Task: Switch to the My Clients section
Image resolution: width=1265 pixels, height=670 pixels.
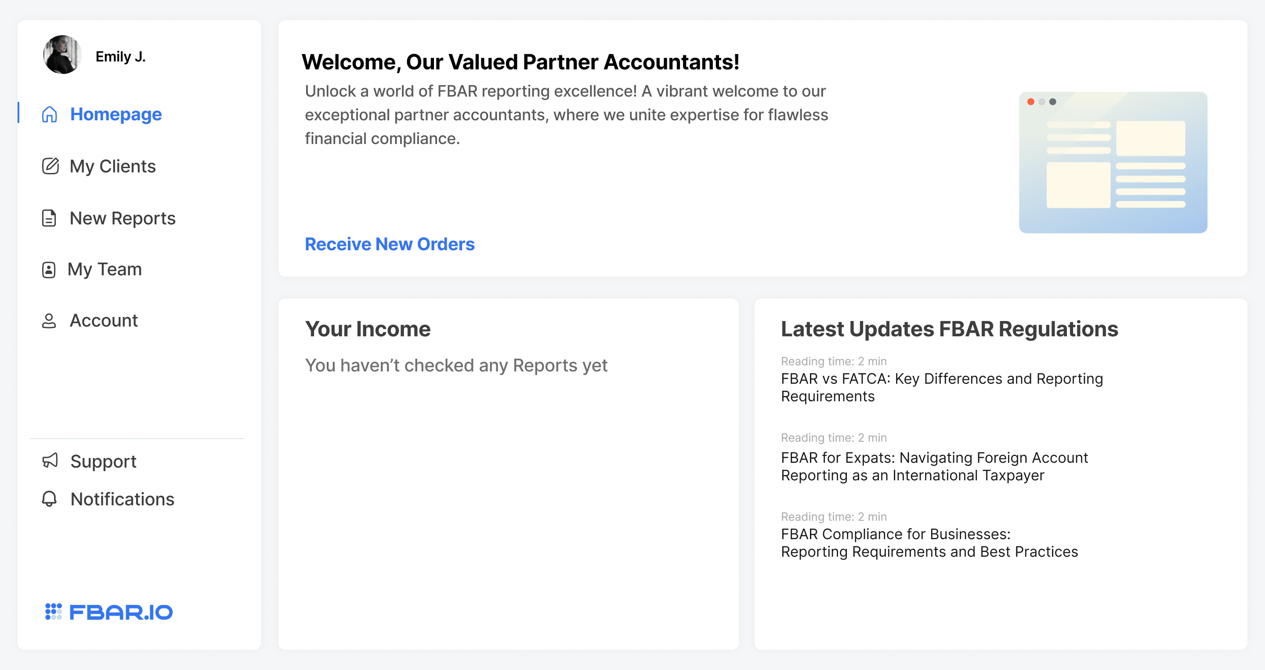Action: (112, 166)
